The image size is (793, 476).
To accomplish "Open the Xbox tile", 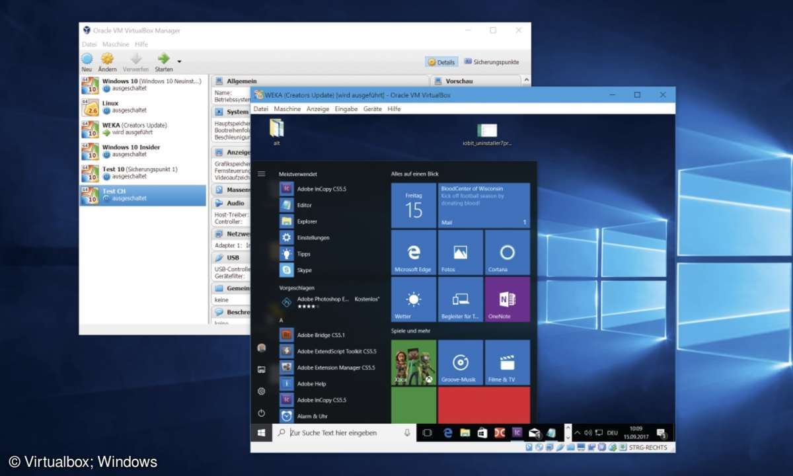I will 414,363.
